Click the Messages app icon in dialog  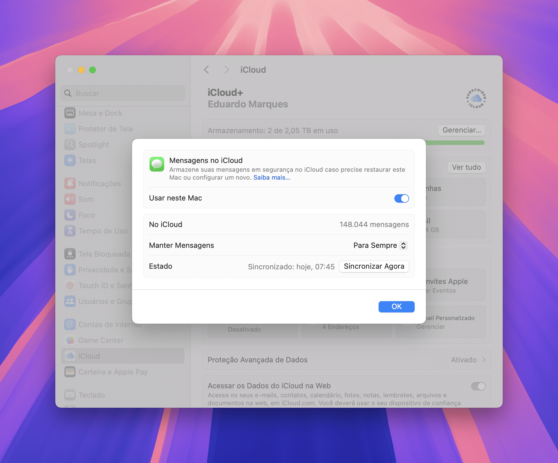[x=157, y=164]
